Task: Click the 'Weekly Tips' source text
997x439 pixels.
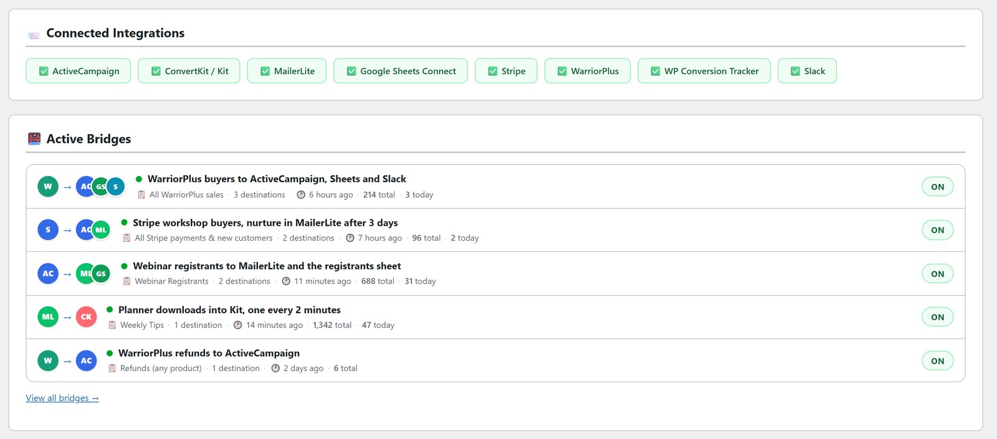Action: (142, 325)
